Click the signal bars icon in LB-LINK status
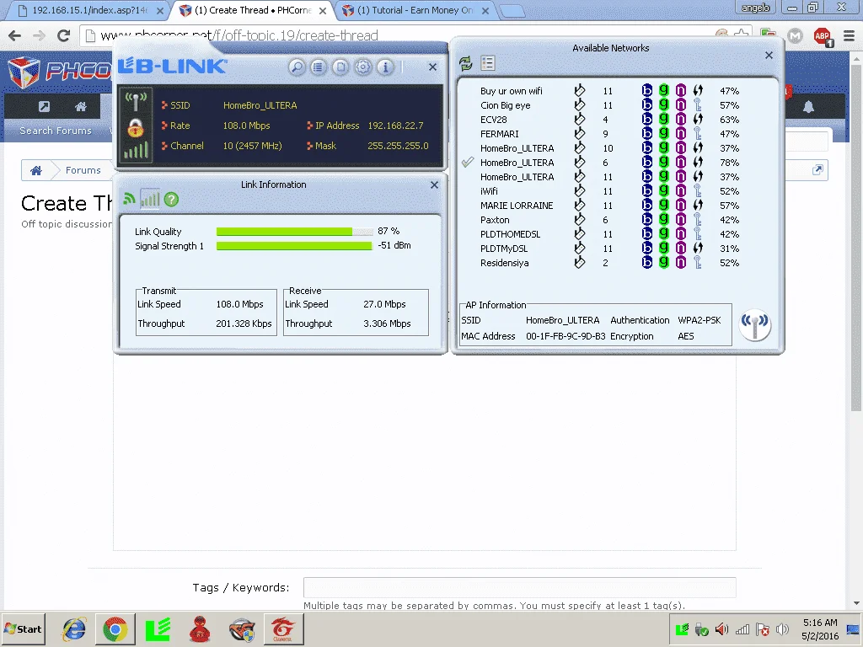The height and width of the screenshot is (647, 863). tap(136, 150)
